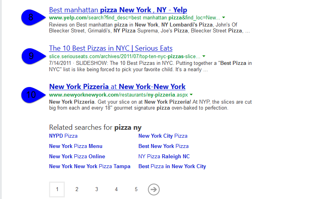
Task: Search related term Best Pizza in New York City
Action: [172, 167]
